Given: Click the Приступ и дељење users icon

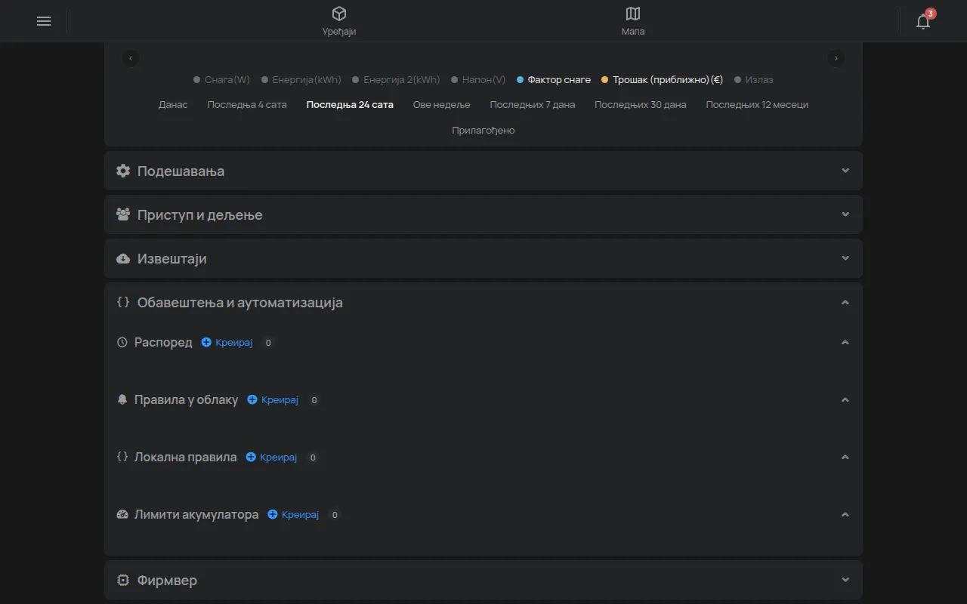Looking at the screenshot, I should tap(123, 214).
